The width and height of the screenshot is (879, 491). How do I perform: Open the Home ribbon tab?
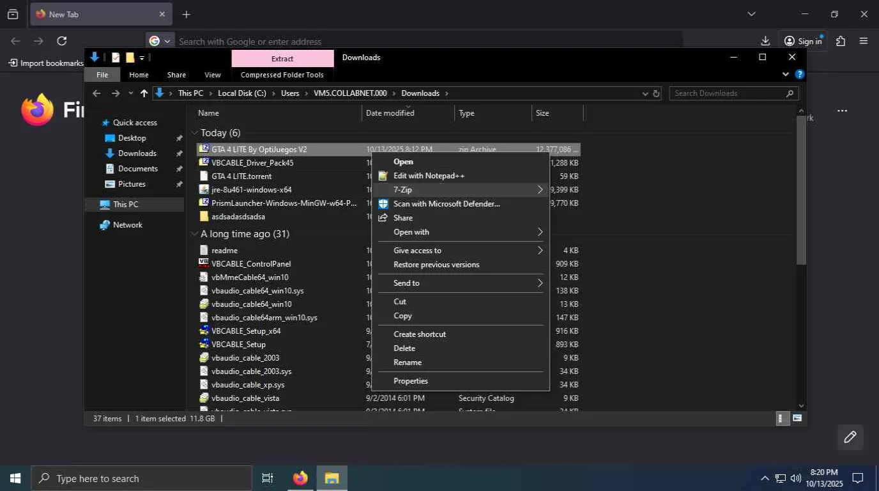point(139,75)
